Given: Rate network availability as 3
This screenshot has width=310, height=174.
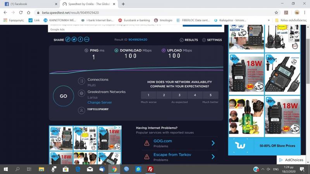Looking at the screenshot, I should tap(179, 95).
